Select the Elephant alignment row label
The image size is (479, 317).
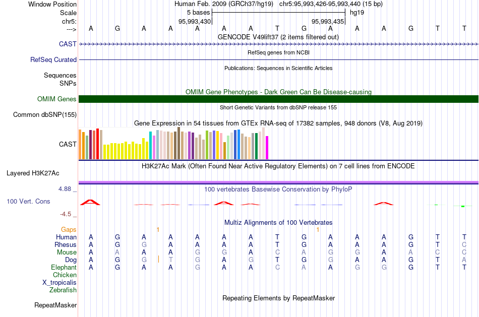point(64,267)
